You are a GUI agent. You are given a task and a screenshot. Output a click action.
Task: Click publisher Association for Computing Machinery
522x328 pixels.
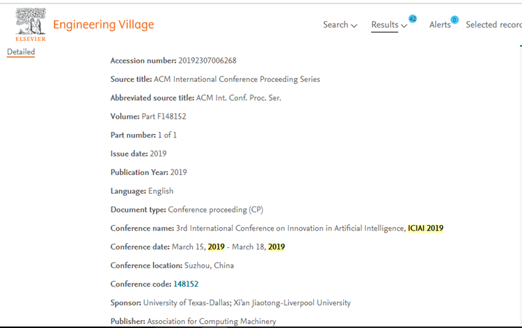212,321
